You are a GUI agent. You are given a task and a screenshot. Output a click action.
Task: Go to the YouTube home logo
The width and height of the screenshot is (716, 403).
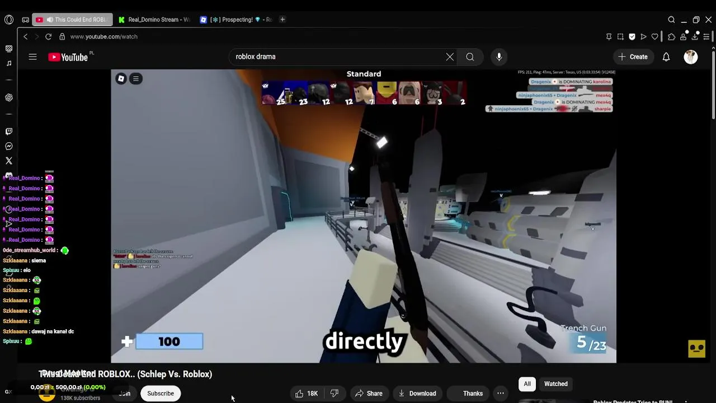(68, 57)
